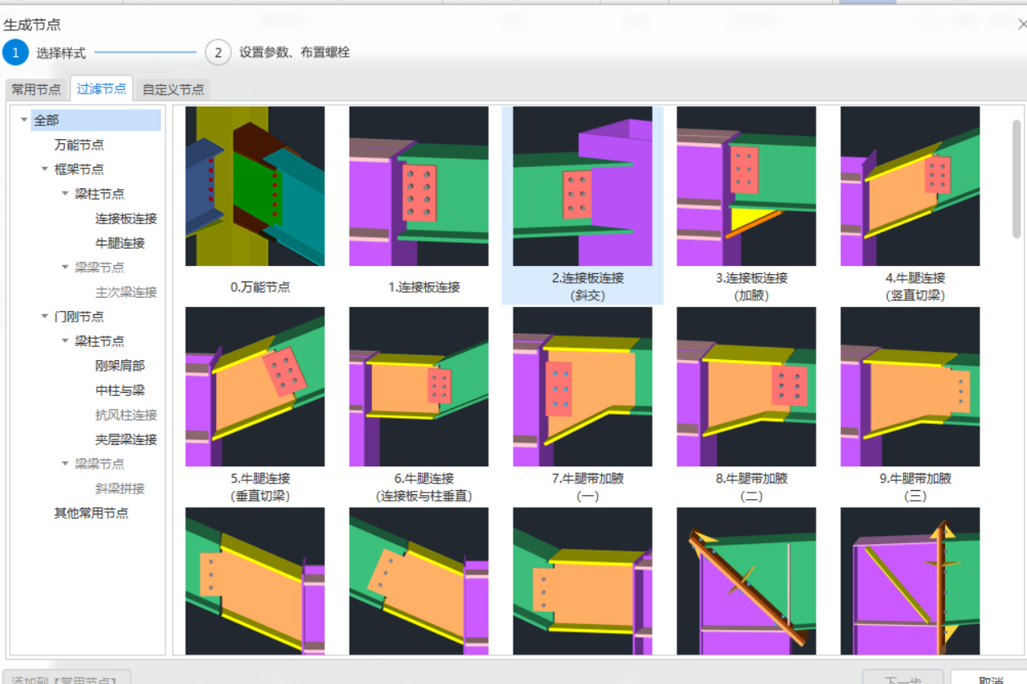Collapse the 框架节点 branch arrow
This screenshot has width=1027, height=684.
(x=45, y=169)
